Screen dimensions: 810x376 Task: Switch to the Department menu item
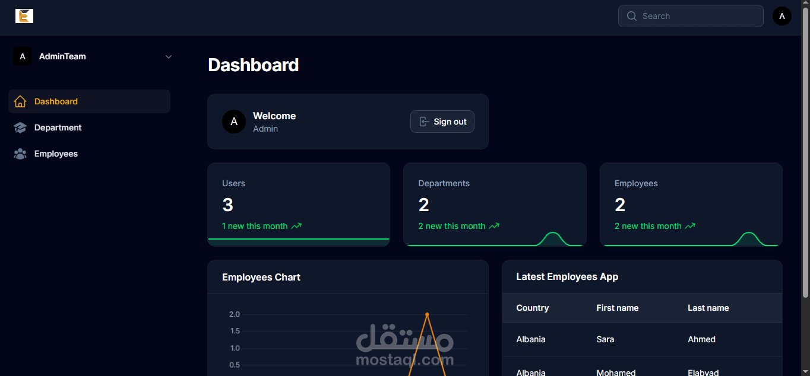(58, 127)
